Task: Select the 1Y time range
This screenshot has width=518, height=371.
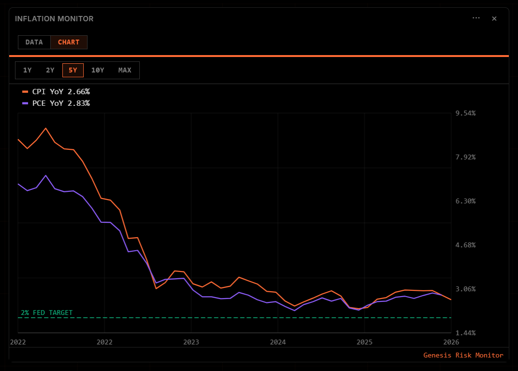Action: [x=28, y=70]
